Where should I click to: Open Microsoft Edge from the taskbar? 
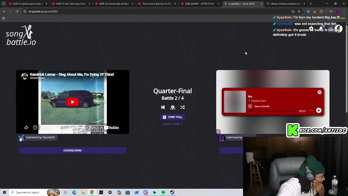pos(74,192)
